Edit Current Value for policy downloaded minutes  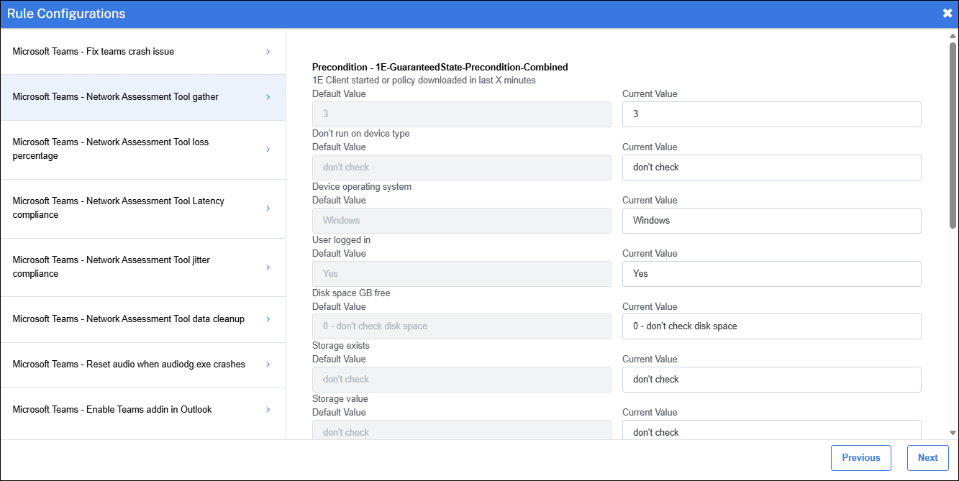click(771, 114)
